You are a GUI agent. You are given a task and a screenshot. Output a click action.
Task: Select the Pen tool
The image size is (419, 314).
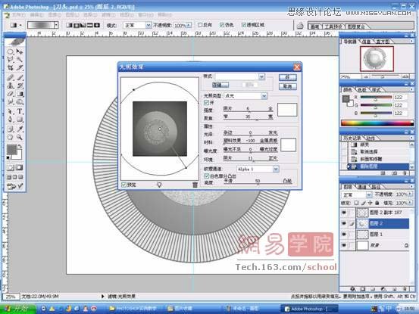click(10, 120)
